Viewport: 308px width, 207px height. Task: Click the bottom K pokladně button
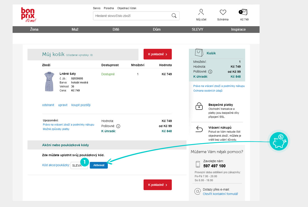[158, 185]
